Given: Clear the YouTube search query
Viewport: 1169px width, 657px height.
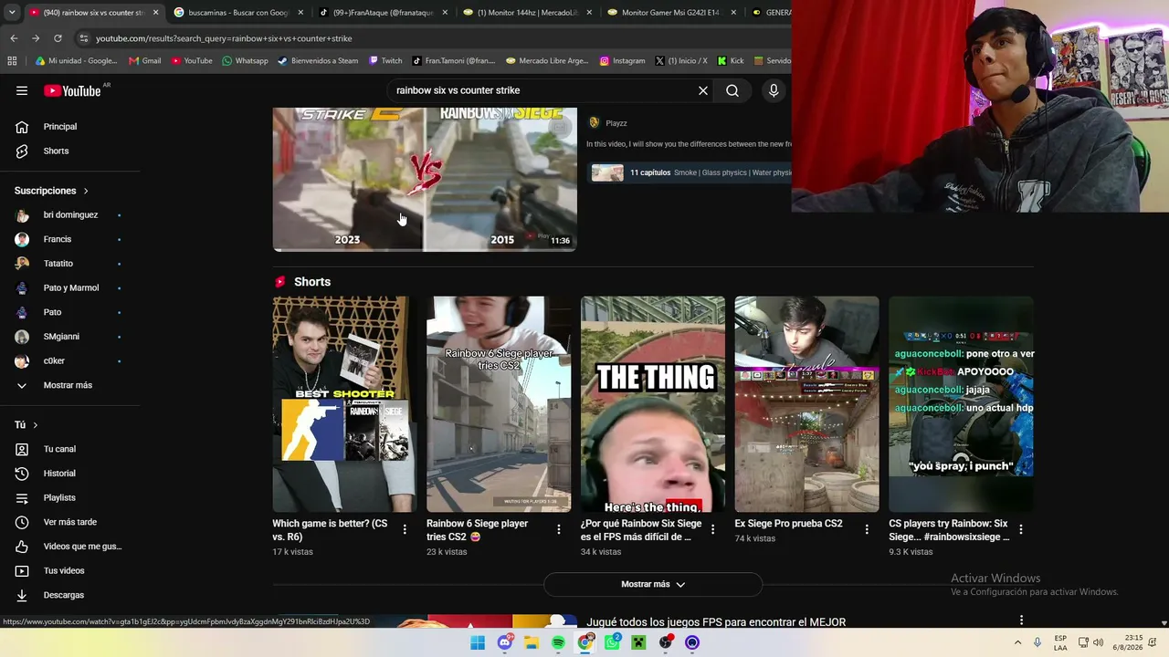Looking at the screenshot, I should tap(703, 90).
